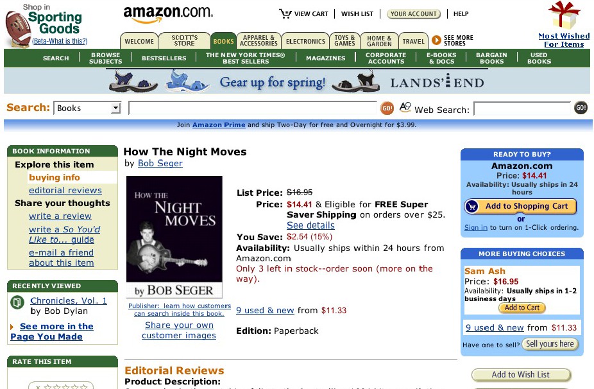Click Sell yours here button

[x=550, y=344]
